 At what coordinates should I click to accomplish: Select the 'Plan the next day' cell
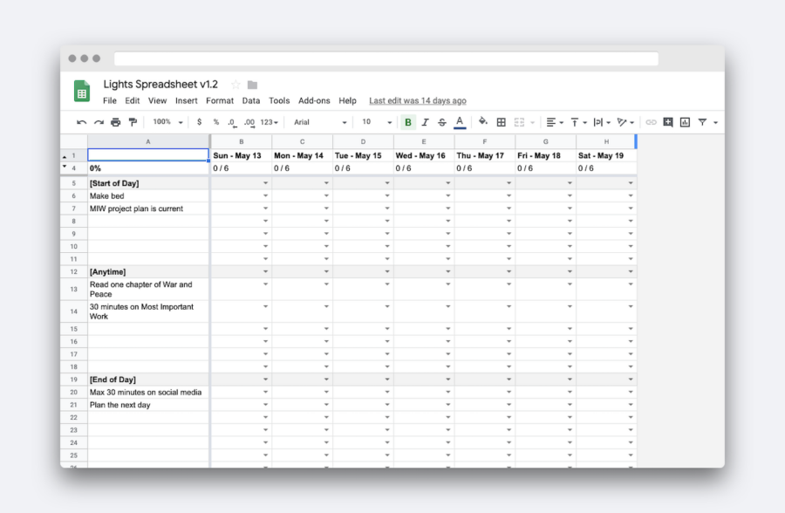tap(148, 405)
